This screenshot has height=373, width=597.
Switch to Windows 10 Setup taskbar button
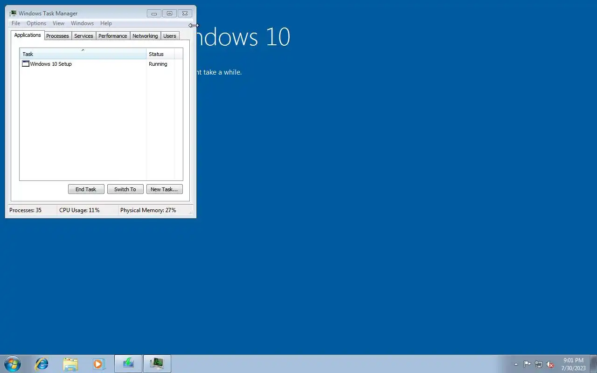click(x=128, y=364)
